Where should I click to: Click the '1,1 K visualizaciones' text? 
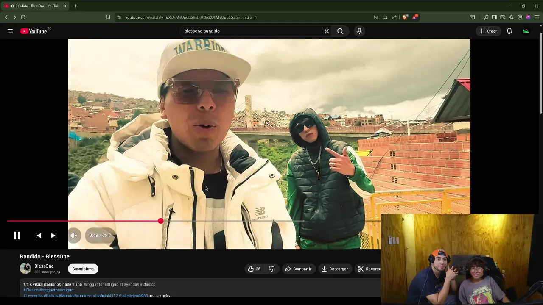[42, 285]
